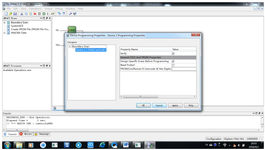Expand the WebTalk Data flow node
The image size is (265, 150).
click(x=4, y=33)
